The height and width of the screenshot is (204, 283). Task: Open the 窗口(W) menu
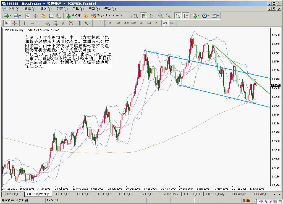pyautogui.click(x=94, y=9)
